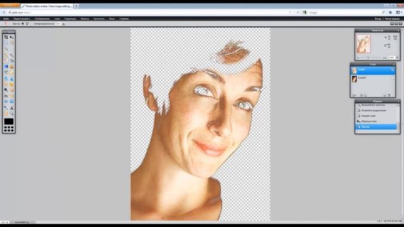Select the Clone Stamp tool
The width and height of the screenshot is (404, 227).
(11, 66)
